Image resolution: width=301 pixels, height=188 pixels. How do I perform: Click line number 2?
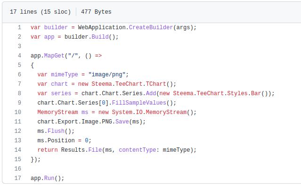tap(19, 37)
